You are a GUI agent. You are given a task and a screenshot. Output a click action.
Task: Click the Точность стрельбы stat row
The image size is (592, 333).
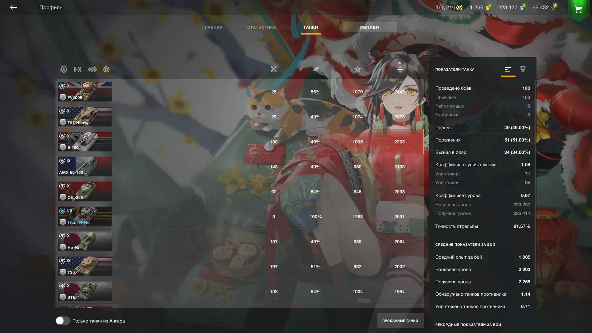[483, 226]
